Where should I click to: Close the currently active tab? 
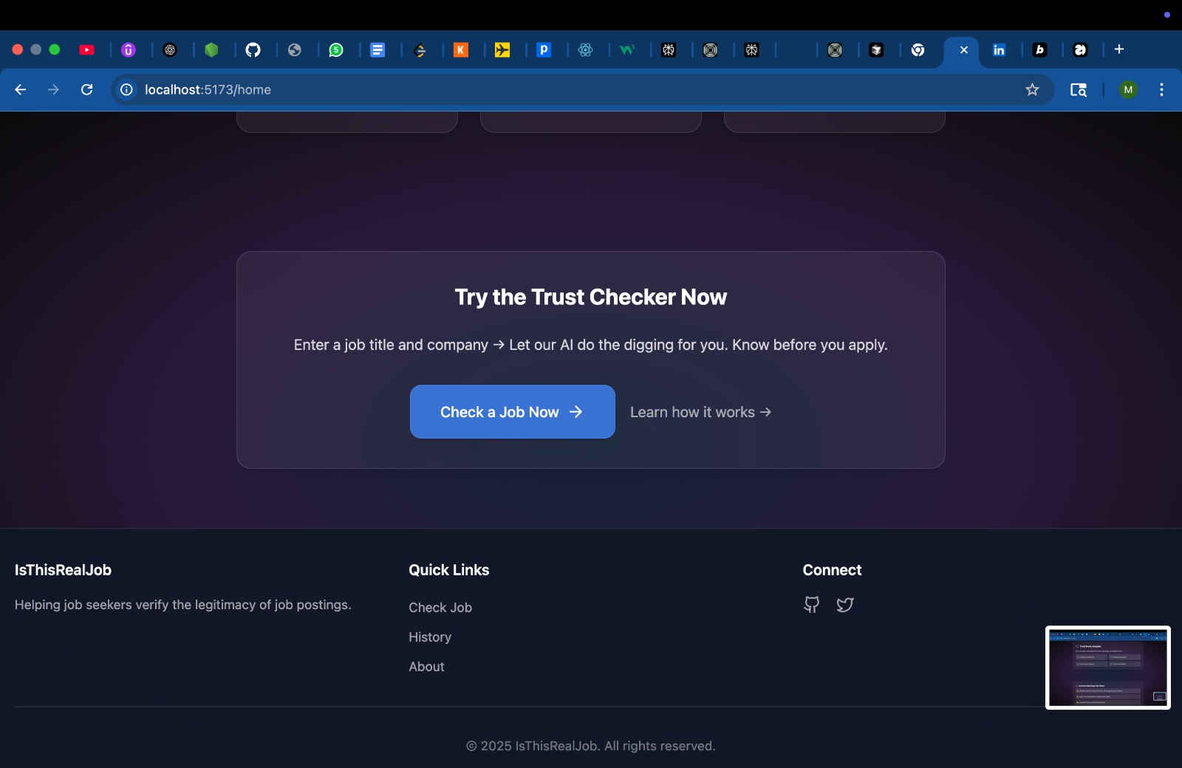pyautogui.click(x=964, y=49)
